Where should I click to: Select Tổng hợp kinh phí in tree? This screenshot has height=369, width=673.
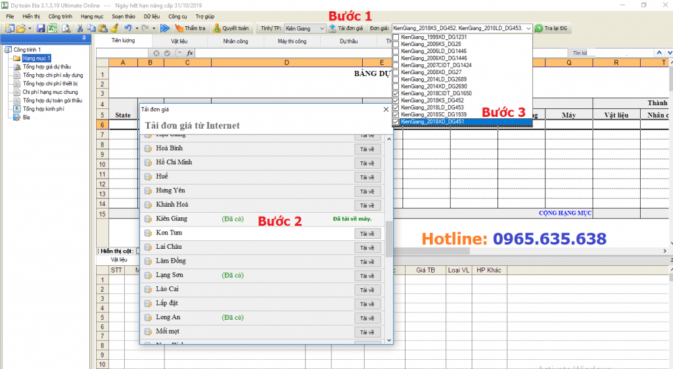click(x=43, y=109)
